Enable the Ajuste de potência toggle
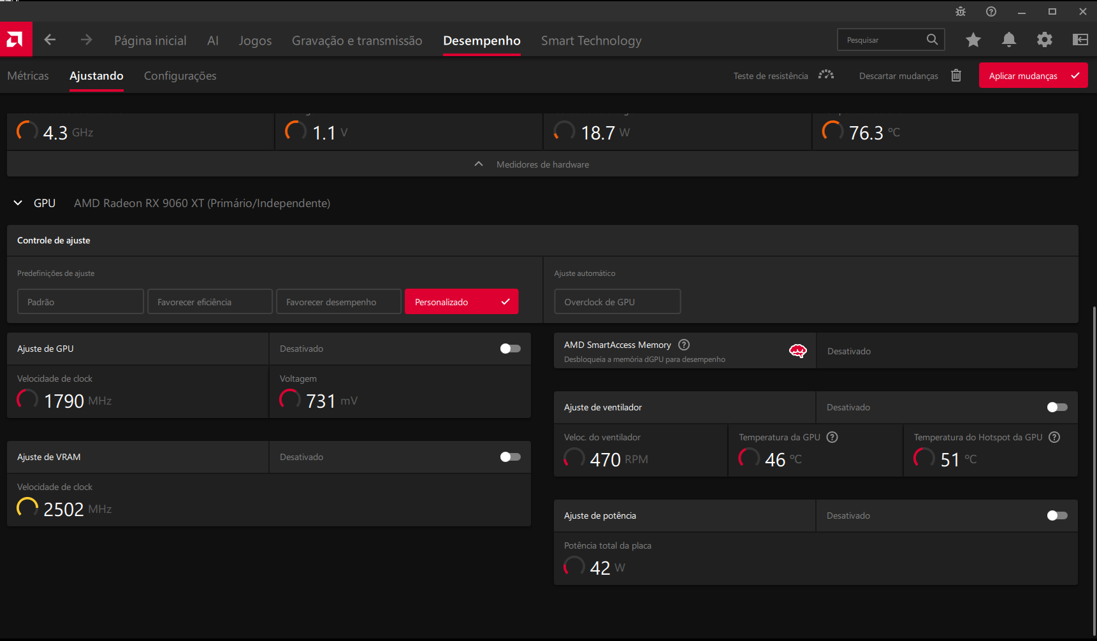The width and height of the screenshot is (1097, 641). [1057, 515]
